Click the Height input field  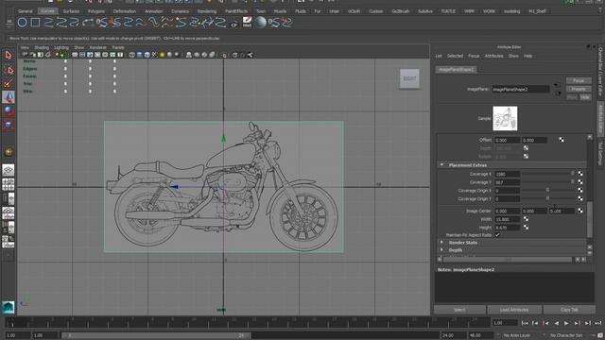[x=508, y=228]
